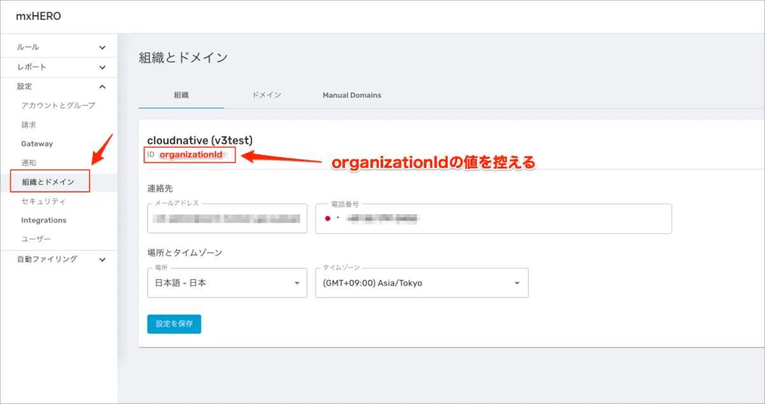765x404 pixels.
Task: Go to Gateway settings
Action: click(37, 144)
